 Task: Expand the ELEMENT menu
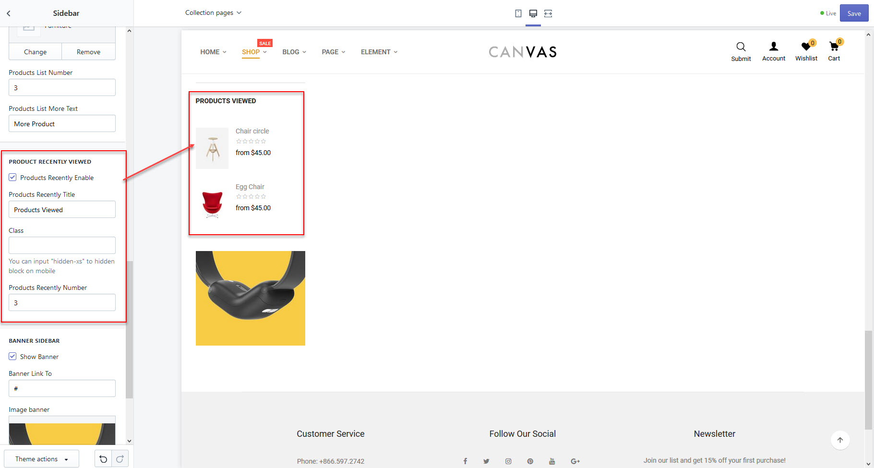tap(379, 52)
